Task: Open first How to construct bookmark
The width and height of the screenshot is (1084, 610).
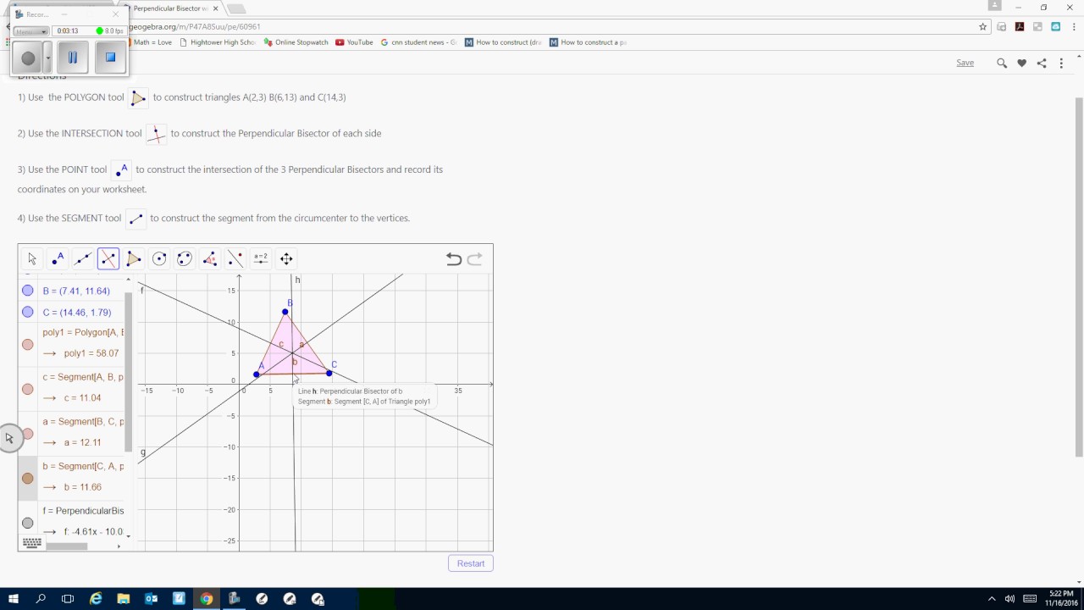Action: [503, 42]
